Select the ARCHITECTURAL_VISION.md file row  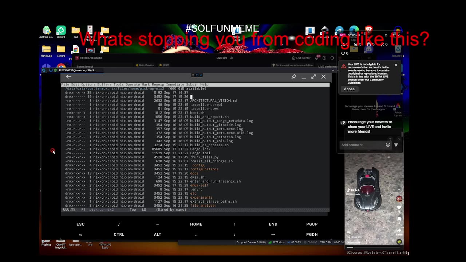(x=151, y=100)
